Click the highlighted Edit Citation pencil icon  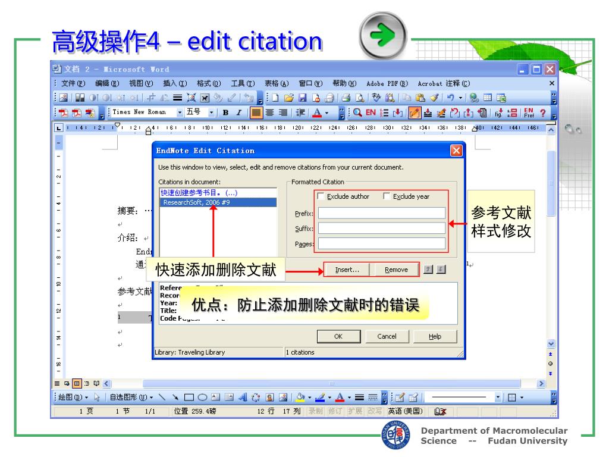coord(415,112)
